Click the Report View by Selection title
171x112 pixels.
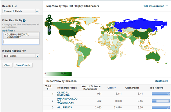[x=61, y=81]
